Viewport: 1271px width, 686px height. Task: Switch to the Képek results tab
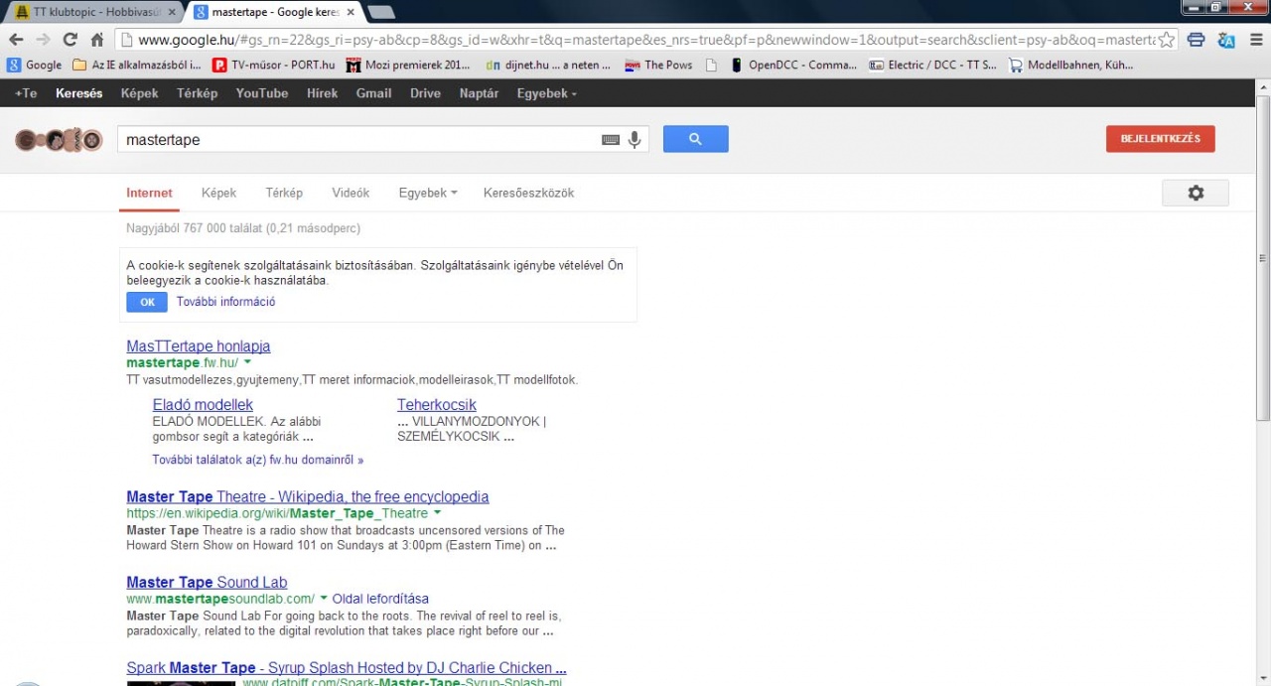click(x=218, y=193)
